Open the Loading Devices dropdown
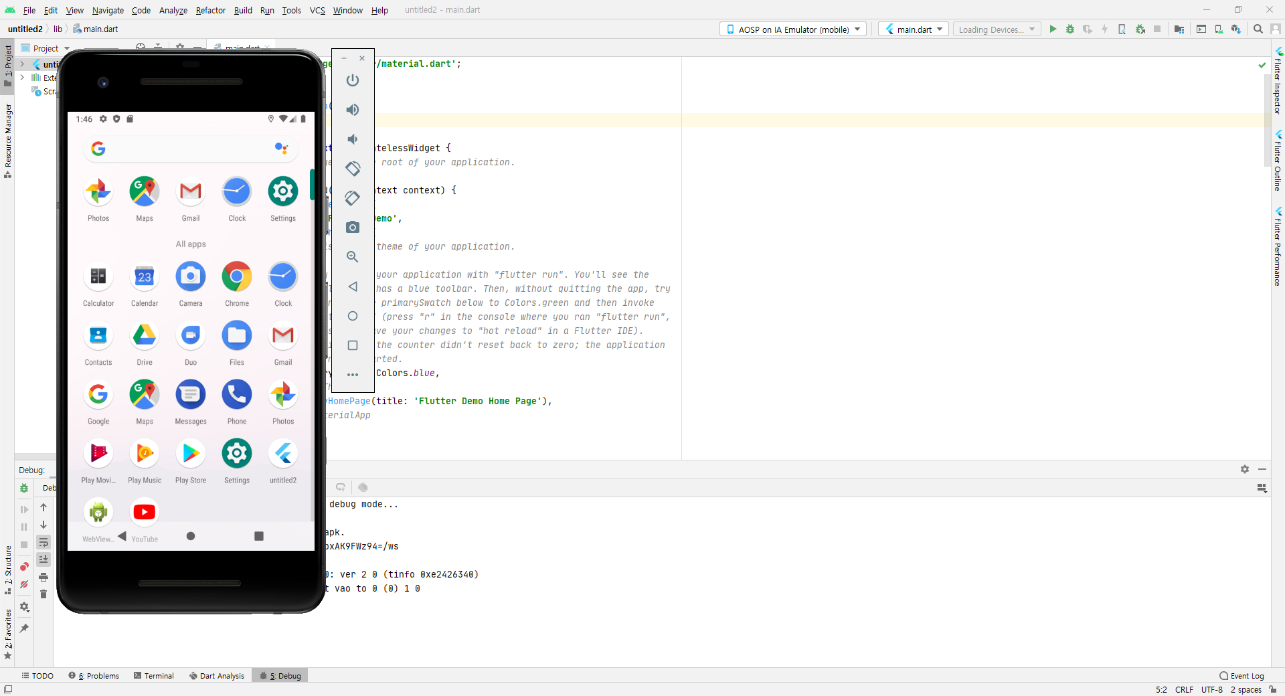The image size is (1285, 696). (x=997, y=29)
